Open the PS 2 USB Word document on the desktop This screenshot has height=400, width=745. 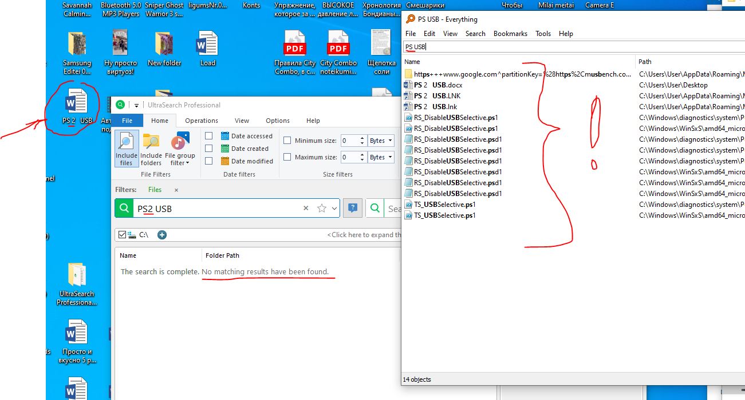(77, 107)
